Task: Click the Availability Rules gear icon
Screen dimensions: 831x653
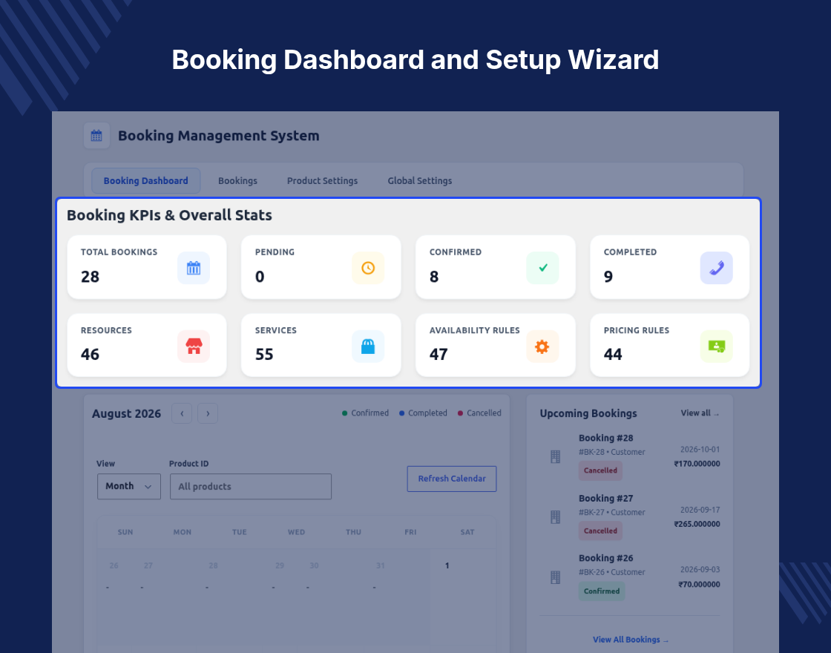Action: [542, 347]
